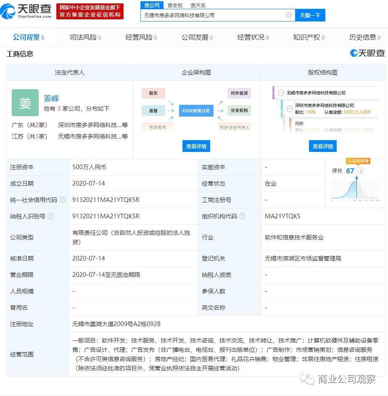Click the help icon beside 统一社会信用代码
This screenshot has height=396, width=388.
[62, 200]
